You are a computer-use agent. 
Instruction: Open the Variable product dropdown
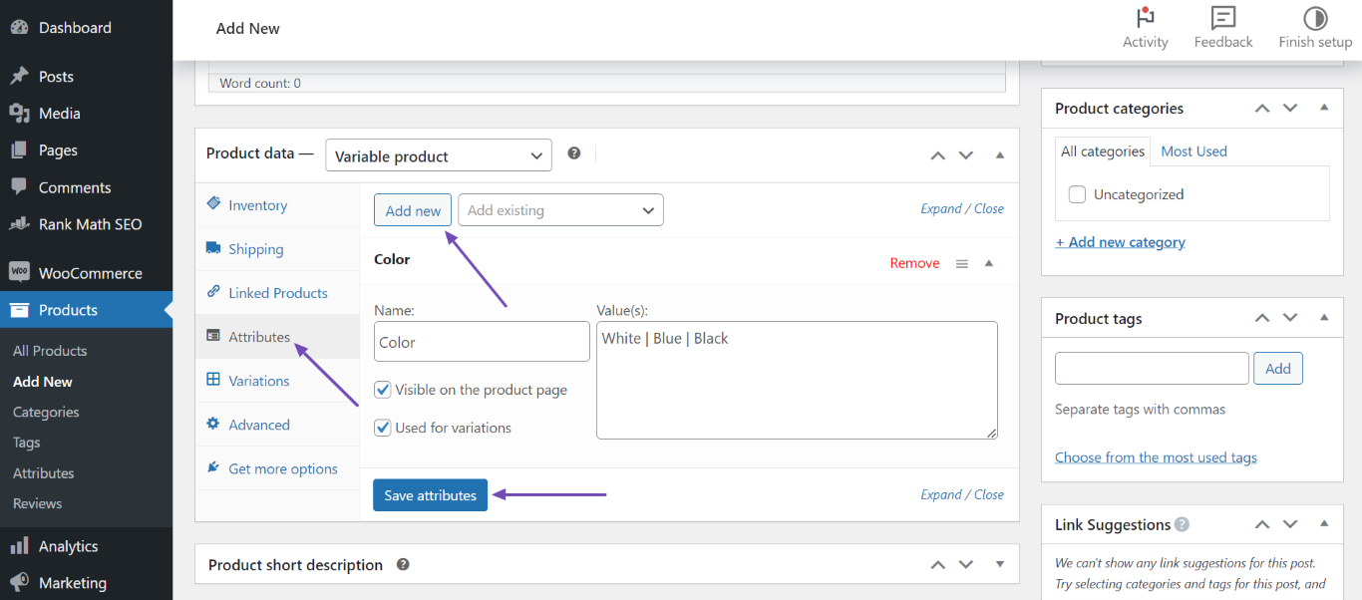tap(438, 154)
